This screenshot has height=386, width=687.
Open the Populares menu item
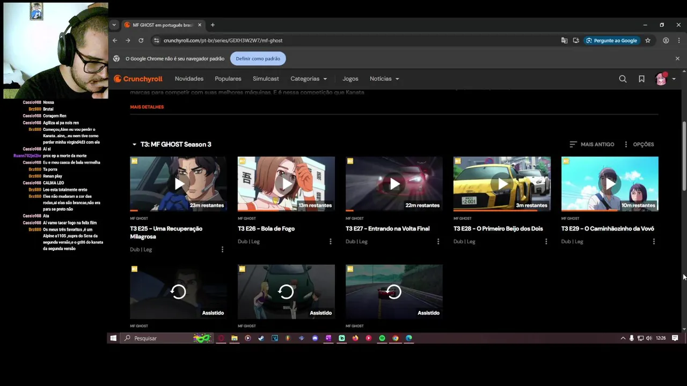pyautogui.click(x=228, y=79)
